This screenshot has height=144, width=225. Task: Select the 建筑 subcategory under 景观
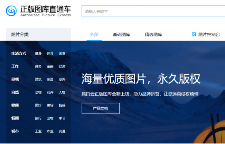click(38, 79)
